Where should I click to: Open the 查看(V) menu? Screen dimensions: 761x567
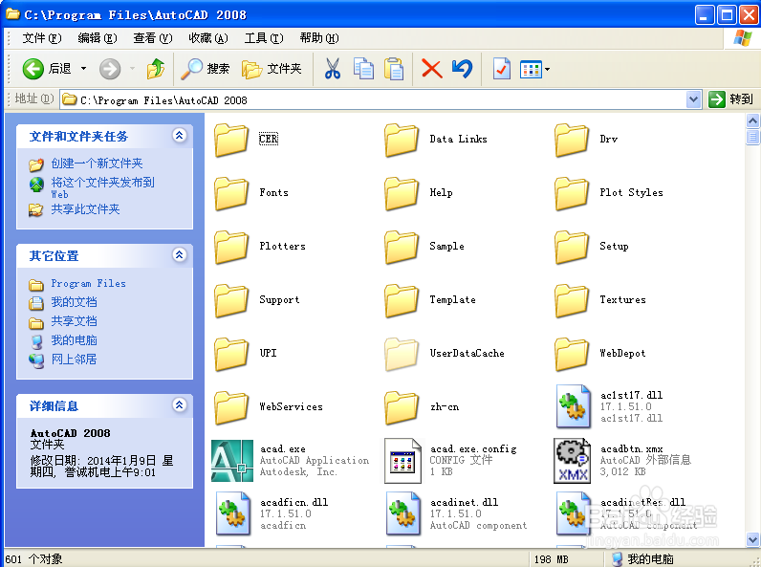coord(152,38)
